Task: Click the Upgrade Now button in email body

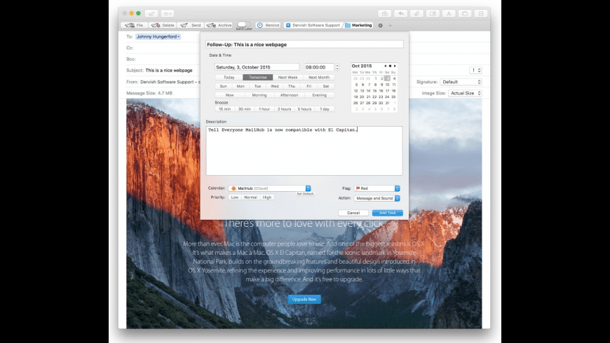Action: tap(304, 300)
